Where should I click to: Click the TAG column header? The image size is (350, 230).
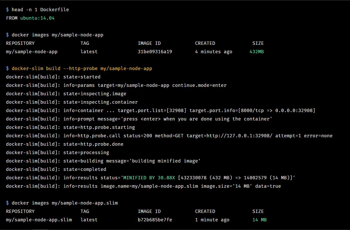(x=85, y=43)
